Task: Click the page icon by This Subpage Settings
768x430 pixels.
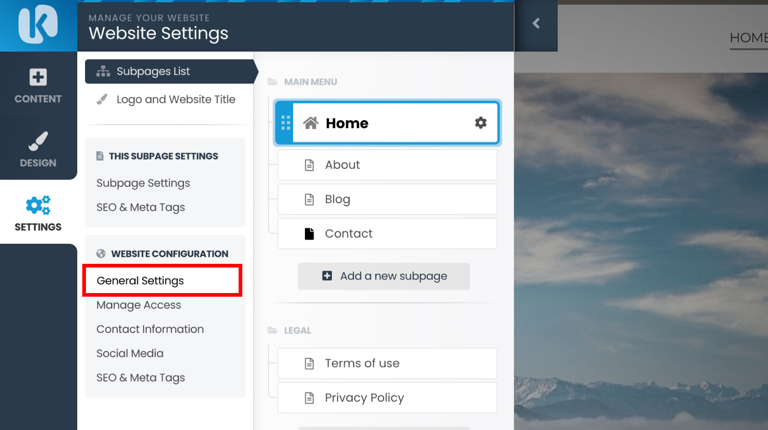Action: [100, 156]
